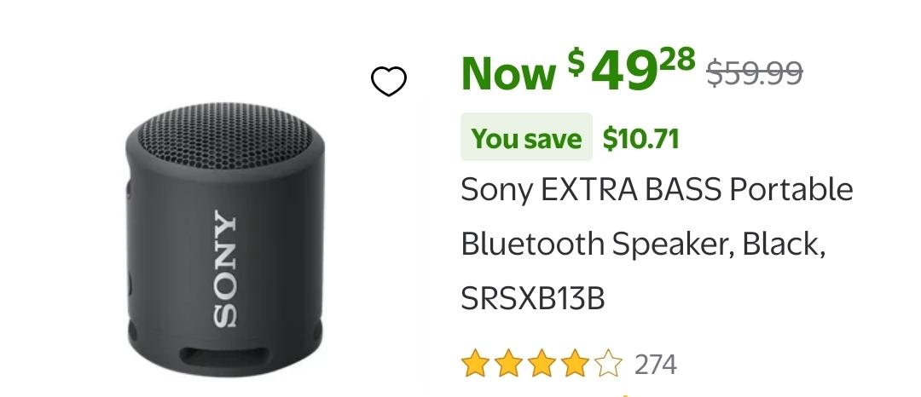Viewport: 921px width, 397px height.
Task: Open the Sony EXTRA BASS Portable title
Action: pos(657,189)
